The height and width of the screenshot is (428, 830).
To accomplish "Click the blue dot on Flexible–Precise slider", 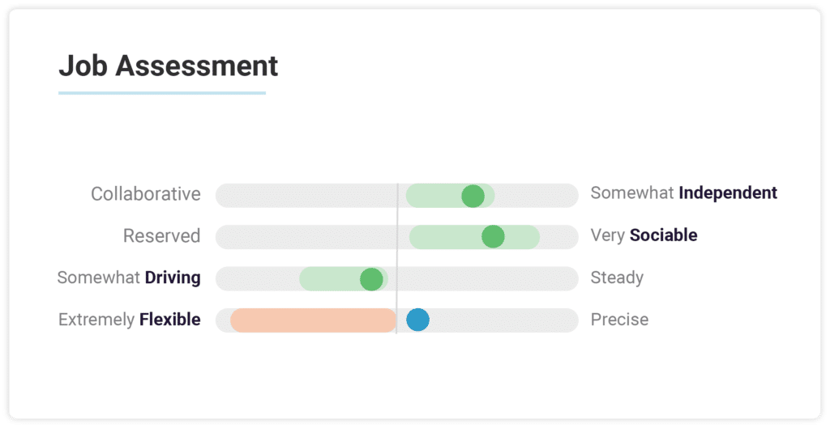I will [417, 320].
